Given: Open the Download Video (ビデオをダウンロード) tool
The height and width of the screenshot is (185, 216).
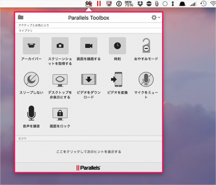Looking at the screenshot, I should click(x=89, y=79).
